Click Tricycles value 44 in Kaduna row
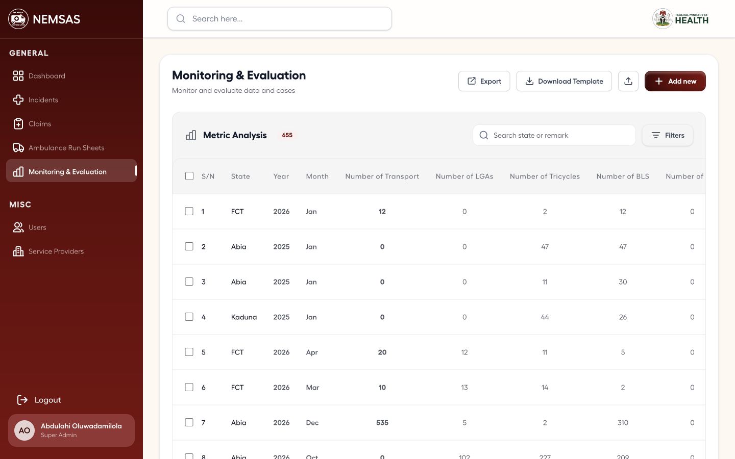 coord(545,317)
